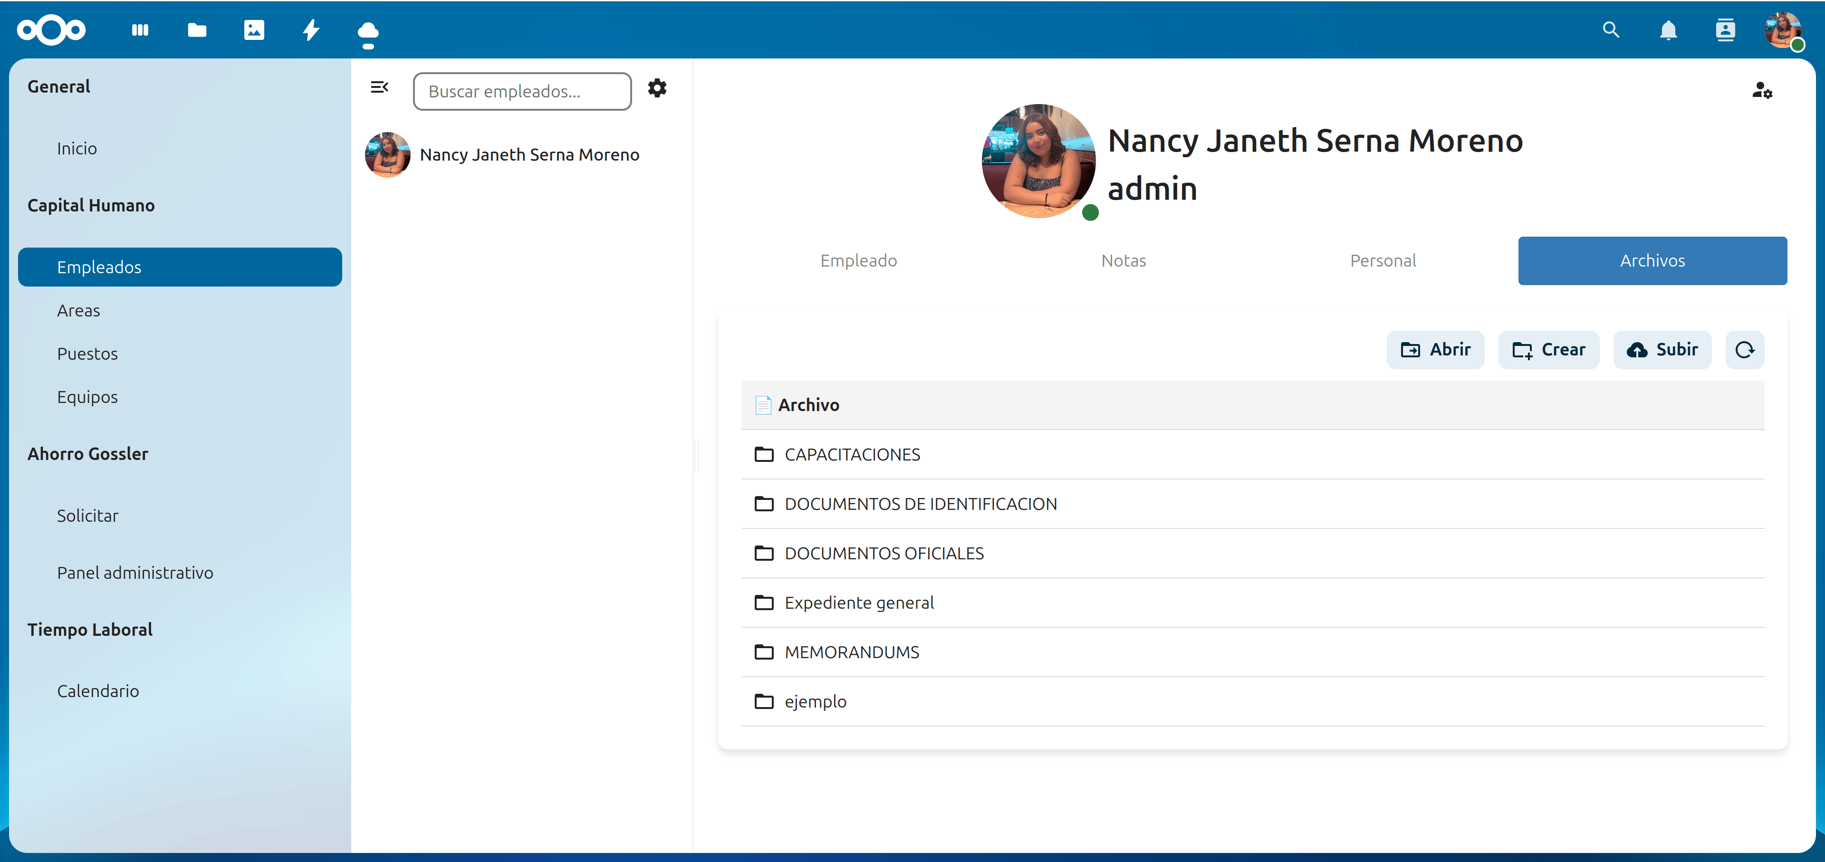Viewport: 1825px width, 862px height.
Task: Switch to the Personal tab
Action: coord(1382,261)
